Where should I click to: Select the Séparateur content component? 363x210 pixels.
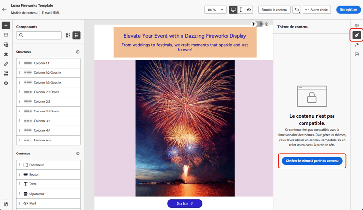pyautogui.click(x=48, y=194)
